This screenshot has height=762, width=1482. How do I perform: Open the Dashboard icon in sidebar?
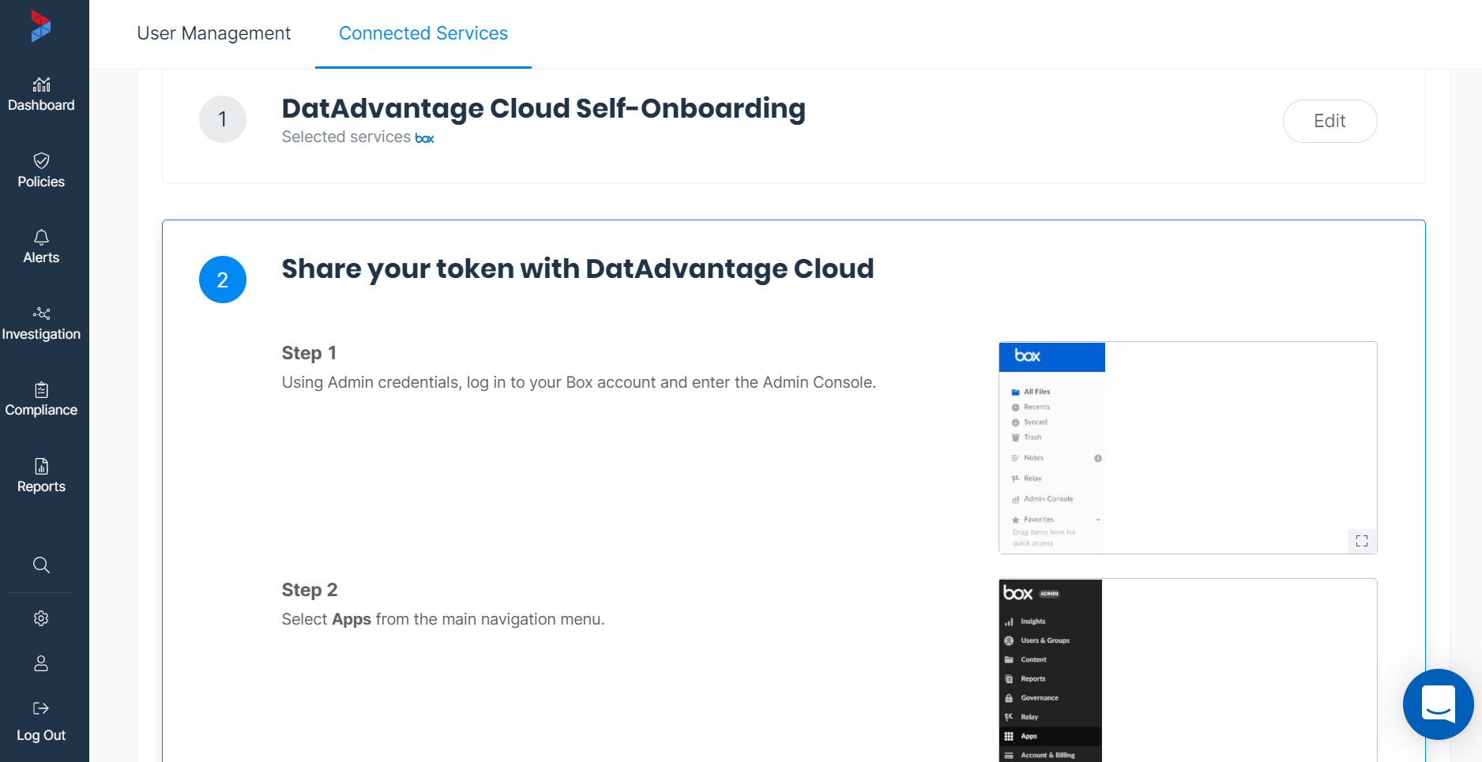click(x=41, y=84)
